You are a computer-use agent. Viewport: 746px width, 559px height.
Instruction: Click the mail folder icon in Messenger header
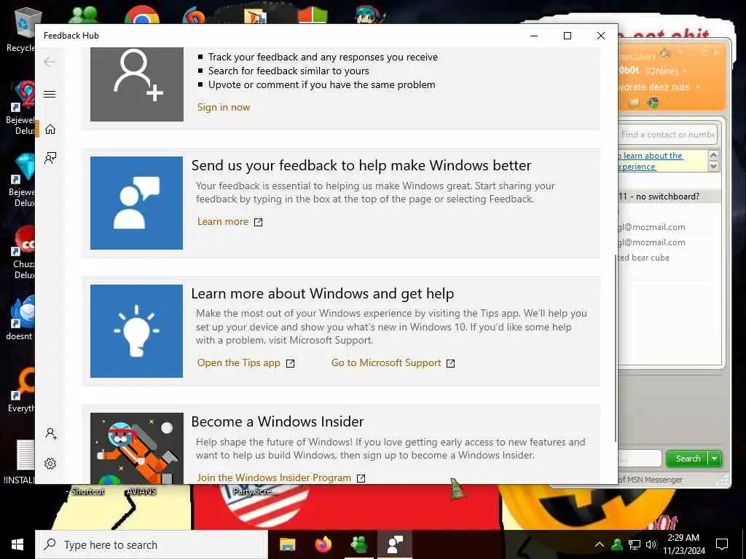(x=634, y=103)
